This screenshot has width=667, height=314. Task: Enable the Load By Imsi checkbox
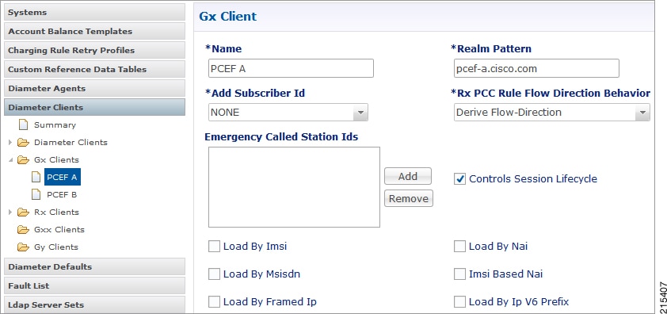point(214,247)
